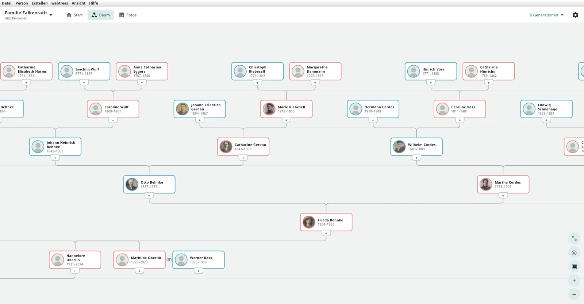Select the Anna Catharina Eggers card
Viewport: 584px width, 304px height.
[x=142, y=71]
